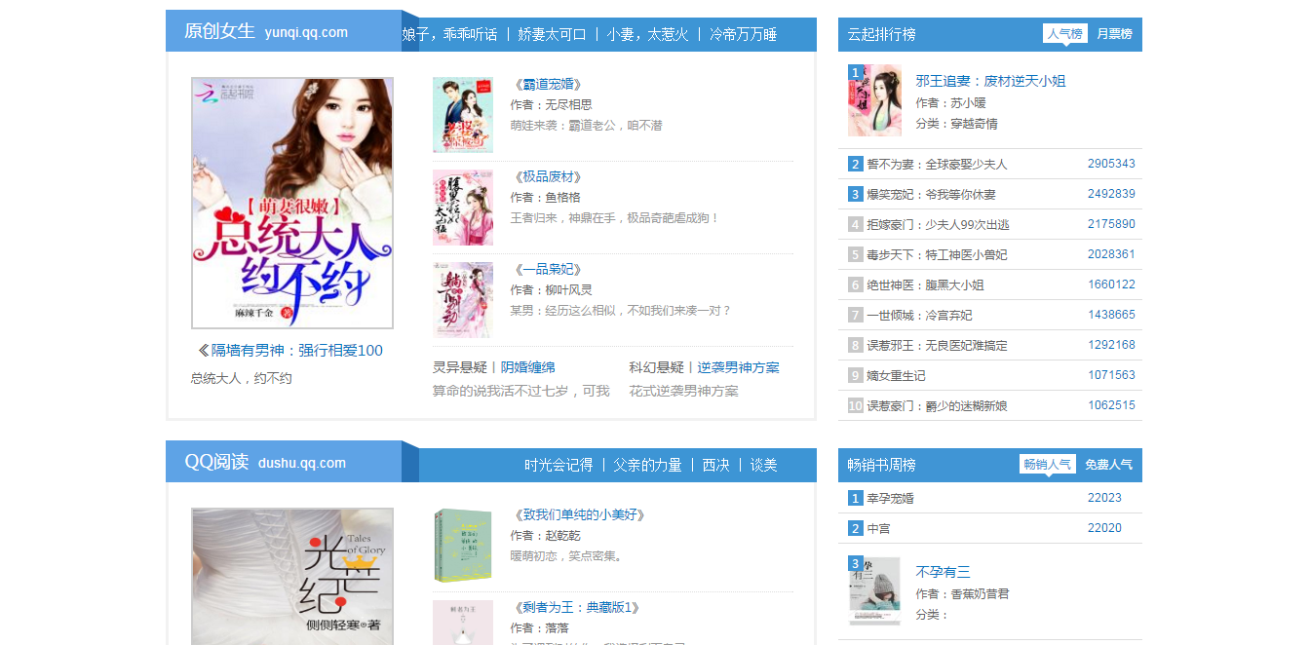Open the 小妻，太惹火 header link
Image resolution: width=1310 pixels, height=645 pixels.
coord(647,34)
